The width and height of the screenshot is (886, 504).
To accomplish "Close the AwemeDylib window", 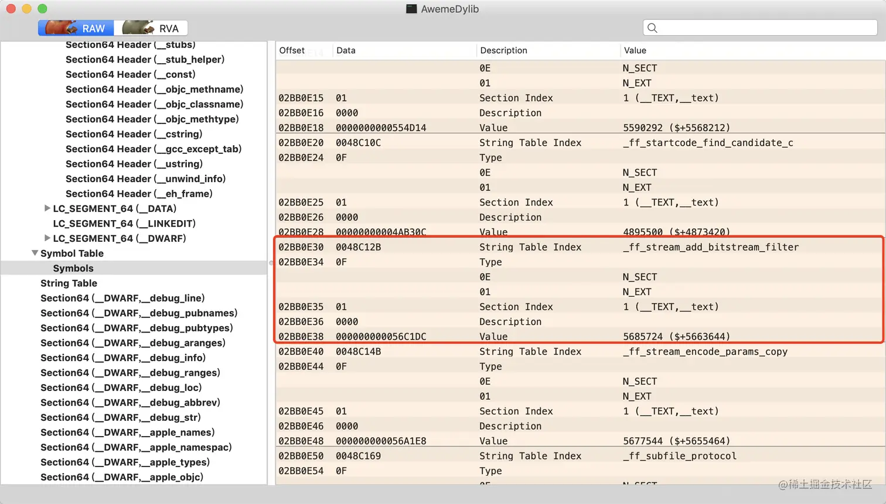I will [11, 9].
